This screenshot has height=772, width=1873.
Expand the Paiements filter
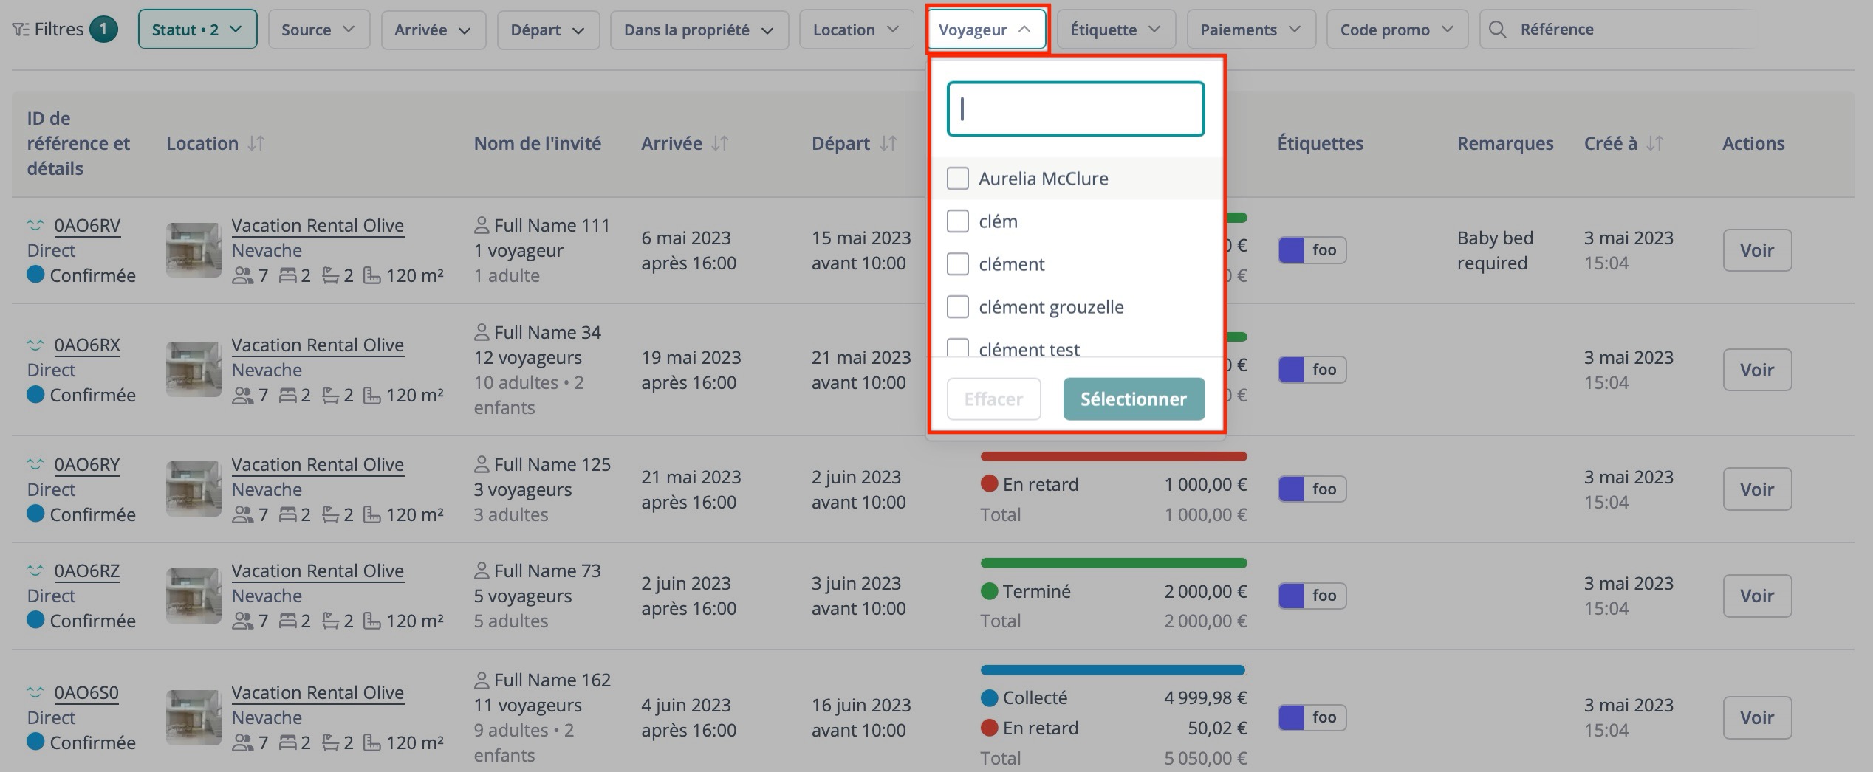[x=1250, y=29]
